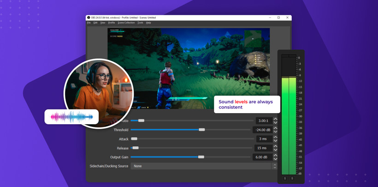The image size is (378, 187).
Task: Open the Scene Collection menu
Action: tap(126, 23)
